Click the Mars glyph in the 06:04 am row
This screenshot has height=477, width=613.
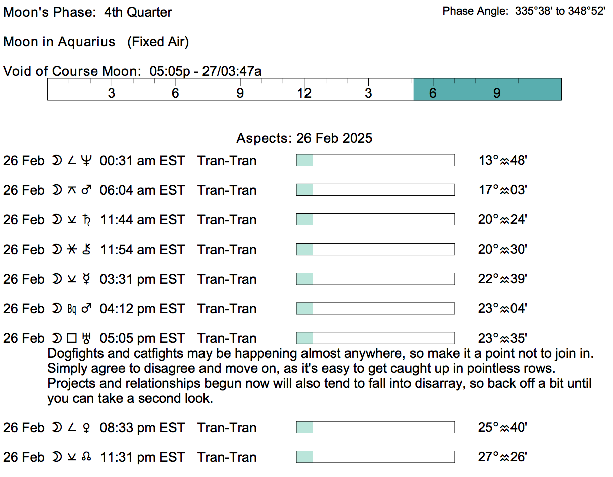tap(87, 190)
